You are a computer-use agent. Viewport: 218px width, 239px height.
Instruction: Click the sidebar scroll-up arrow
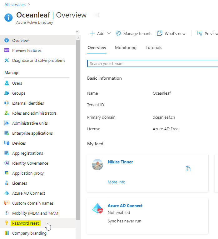tap(78, 38)
